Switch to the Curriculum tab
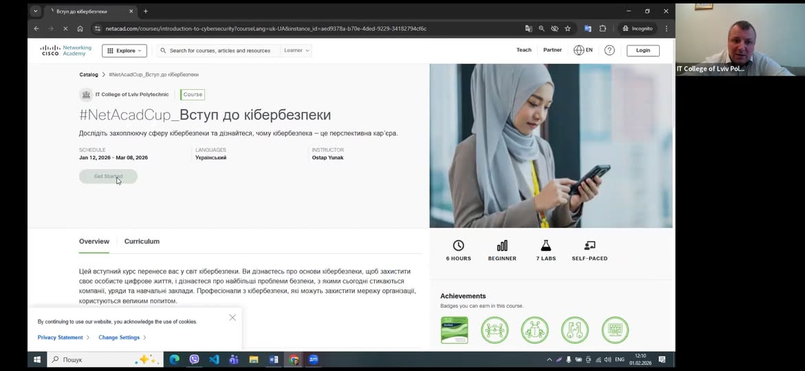Screen dimensions: 805x371 pos(142,241)
